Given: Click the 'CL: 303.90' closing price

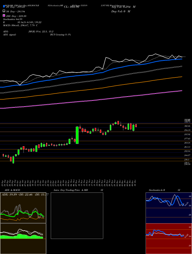Looking at the screenshot, I should point(71,7).
